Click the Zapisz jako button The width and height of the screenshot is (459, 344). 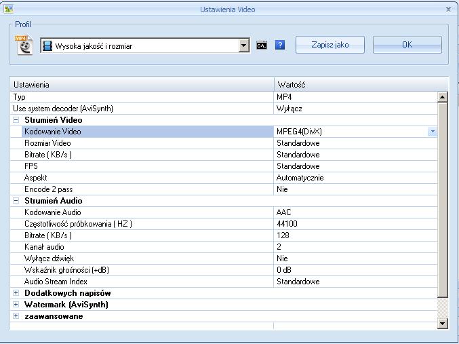click(330, 45)
